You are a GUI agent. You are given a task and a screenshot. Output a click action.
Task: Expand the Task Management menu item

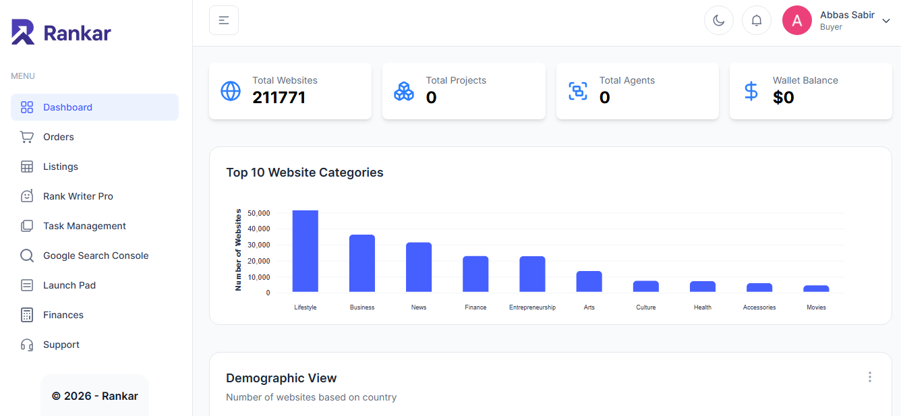point(84,226)
